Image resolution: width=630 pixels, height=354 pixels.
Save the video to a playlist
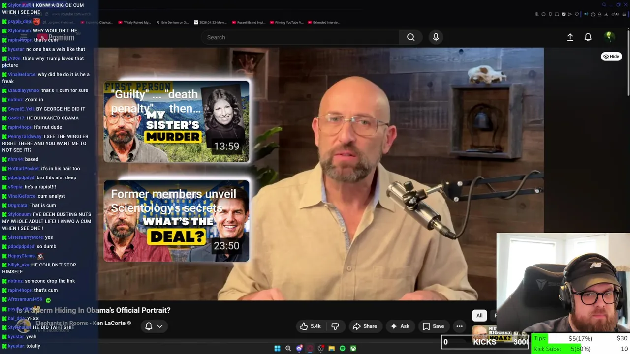point(433,326)
